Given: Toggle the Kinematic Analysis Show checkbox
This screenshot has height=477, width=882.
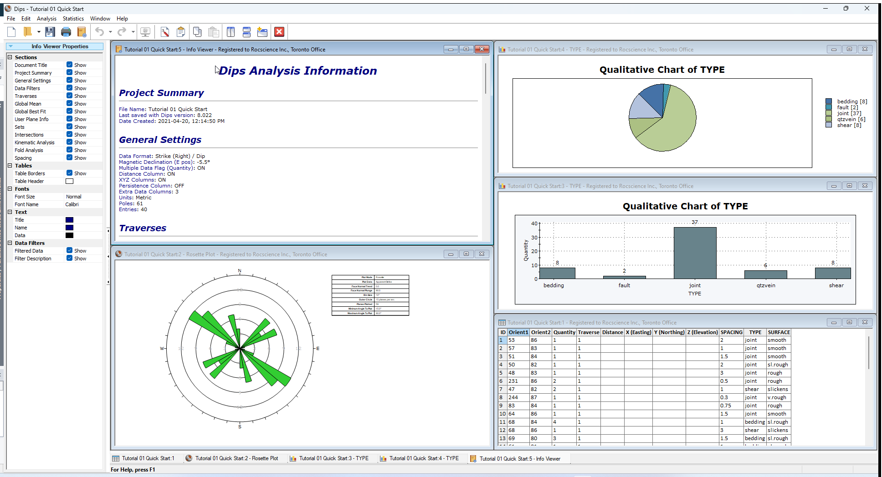Looking at the screenshot, I should [x=69, y=142].
